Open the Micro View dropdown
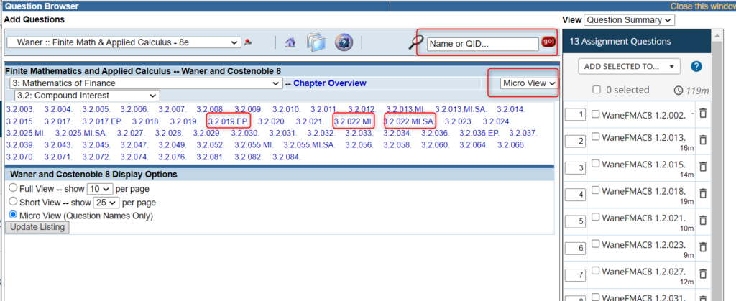The width and height of the screenshot is (736, 301). point(529,84)
